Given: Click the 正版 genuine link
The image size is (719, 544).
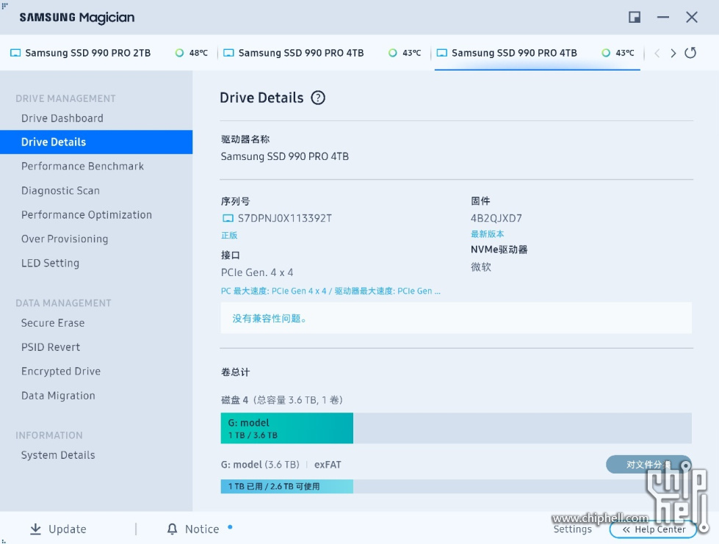Looking at the screenshot, I should pos(229,236).
